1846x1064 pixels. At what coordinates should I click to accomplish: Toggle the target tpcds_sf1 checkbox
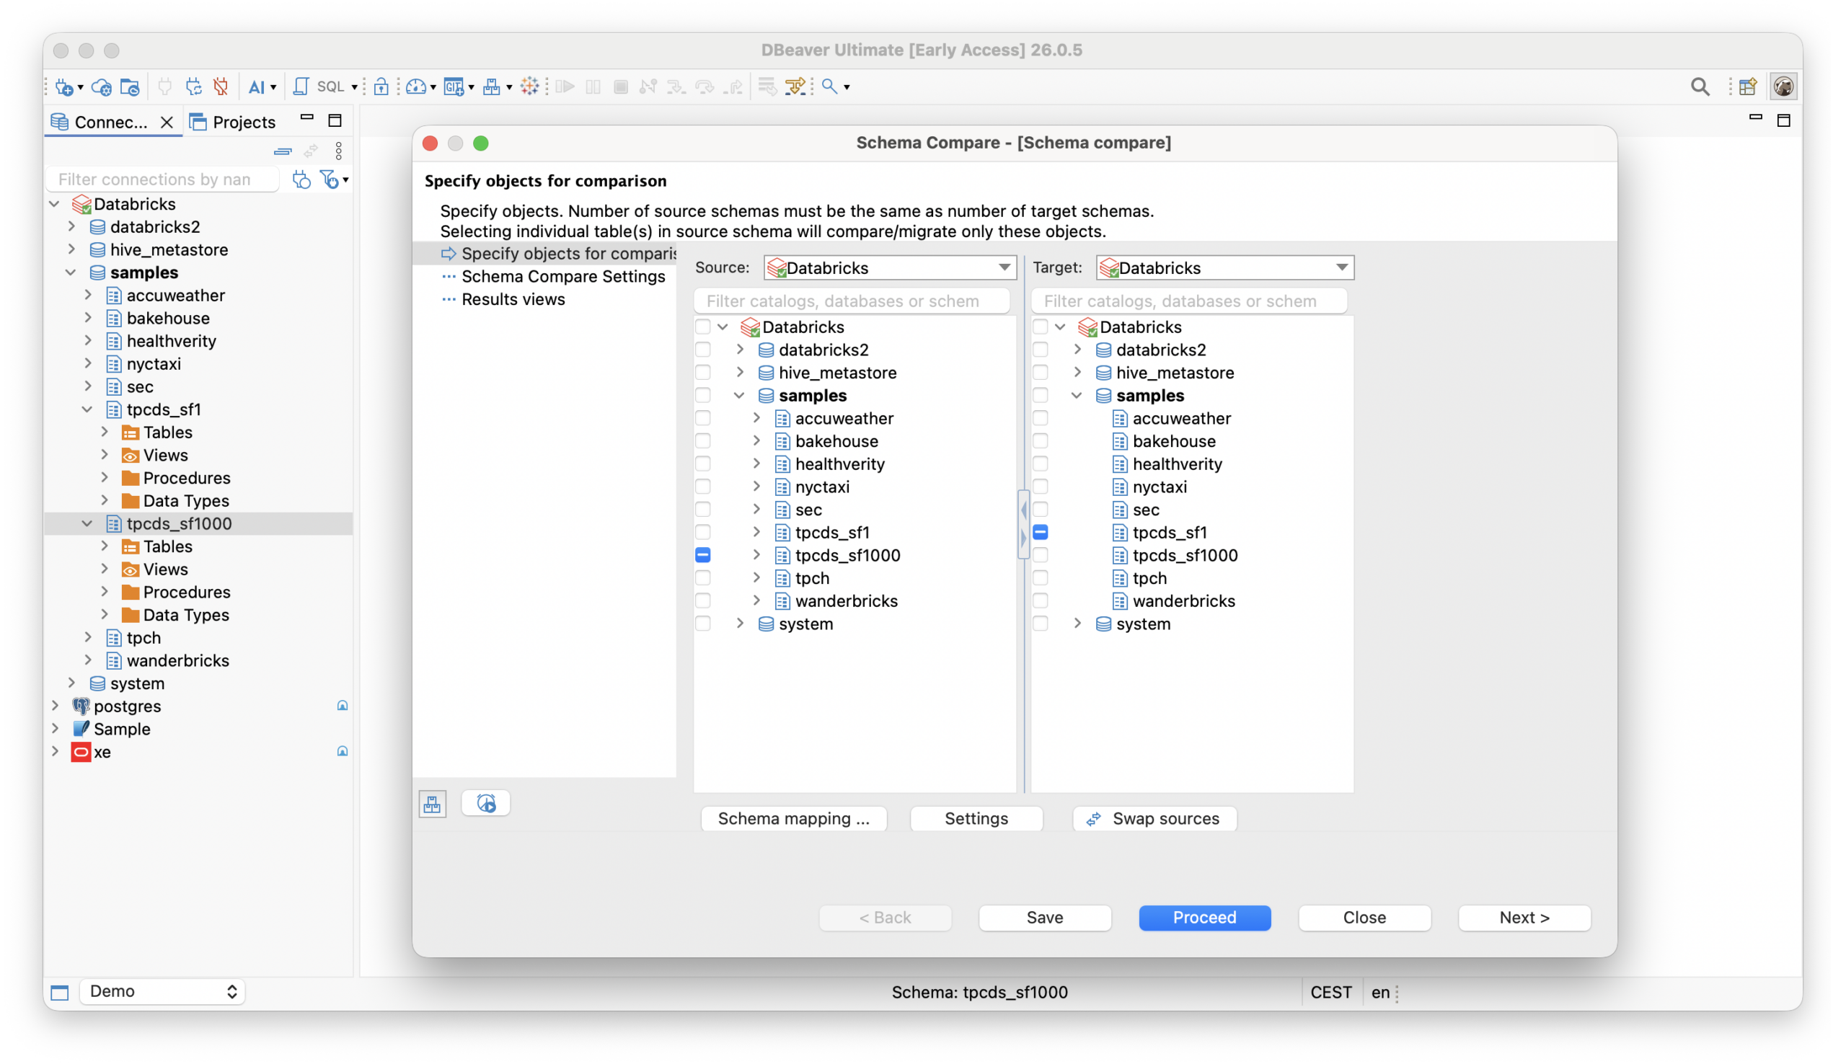pos(1040,533)
